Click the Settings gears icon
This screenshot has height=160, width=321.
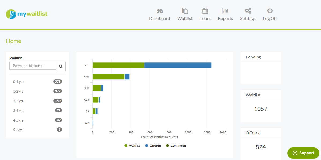pyautogui.click(x=248, y=11)
